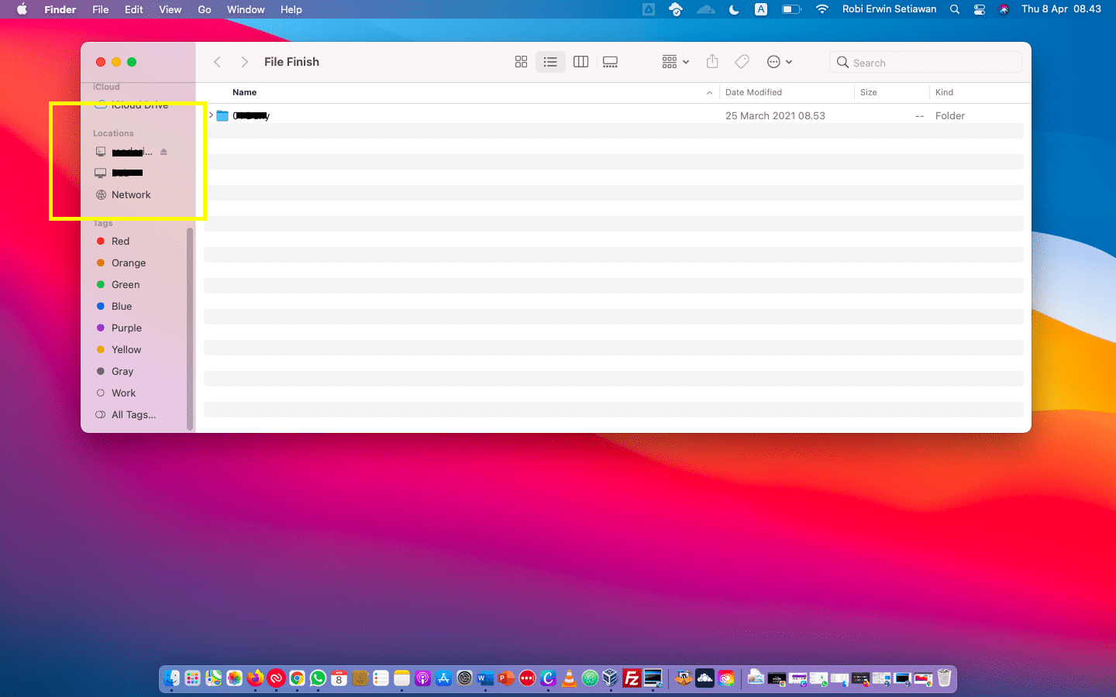The height and width of the screenshot is (697, 1116).
Task: Go forward with the right chevron button
Action: point(245,62)
